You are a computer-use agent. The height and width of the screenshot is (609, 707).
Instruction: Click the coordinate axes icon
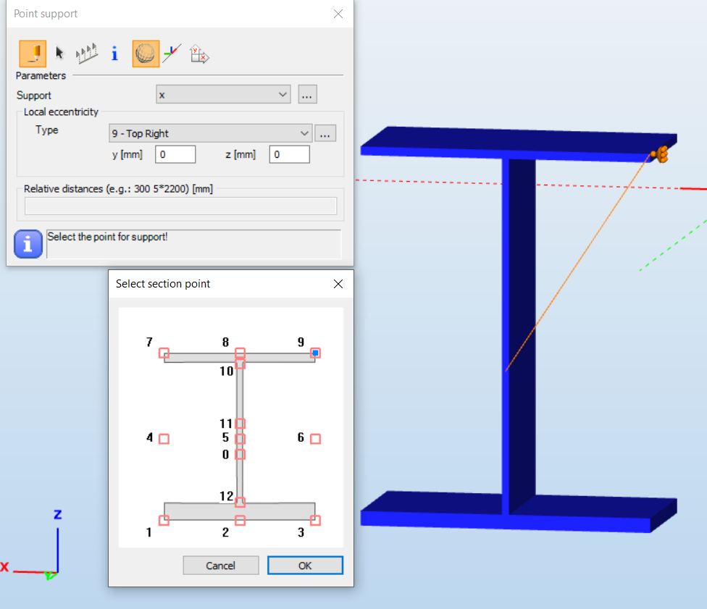point(172,54)
